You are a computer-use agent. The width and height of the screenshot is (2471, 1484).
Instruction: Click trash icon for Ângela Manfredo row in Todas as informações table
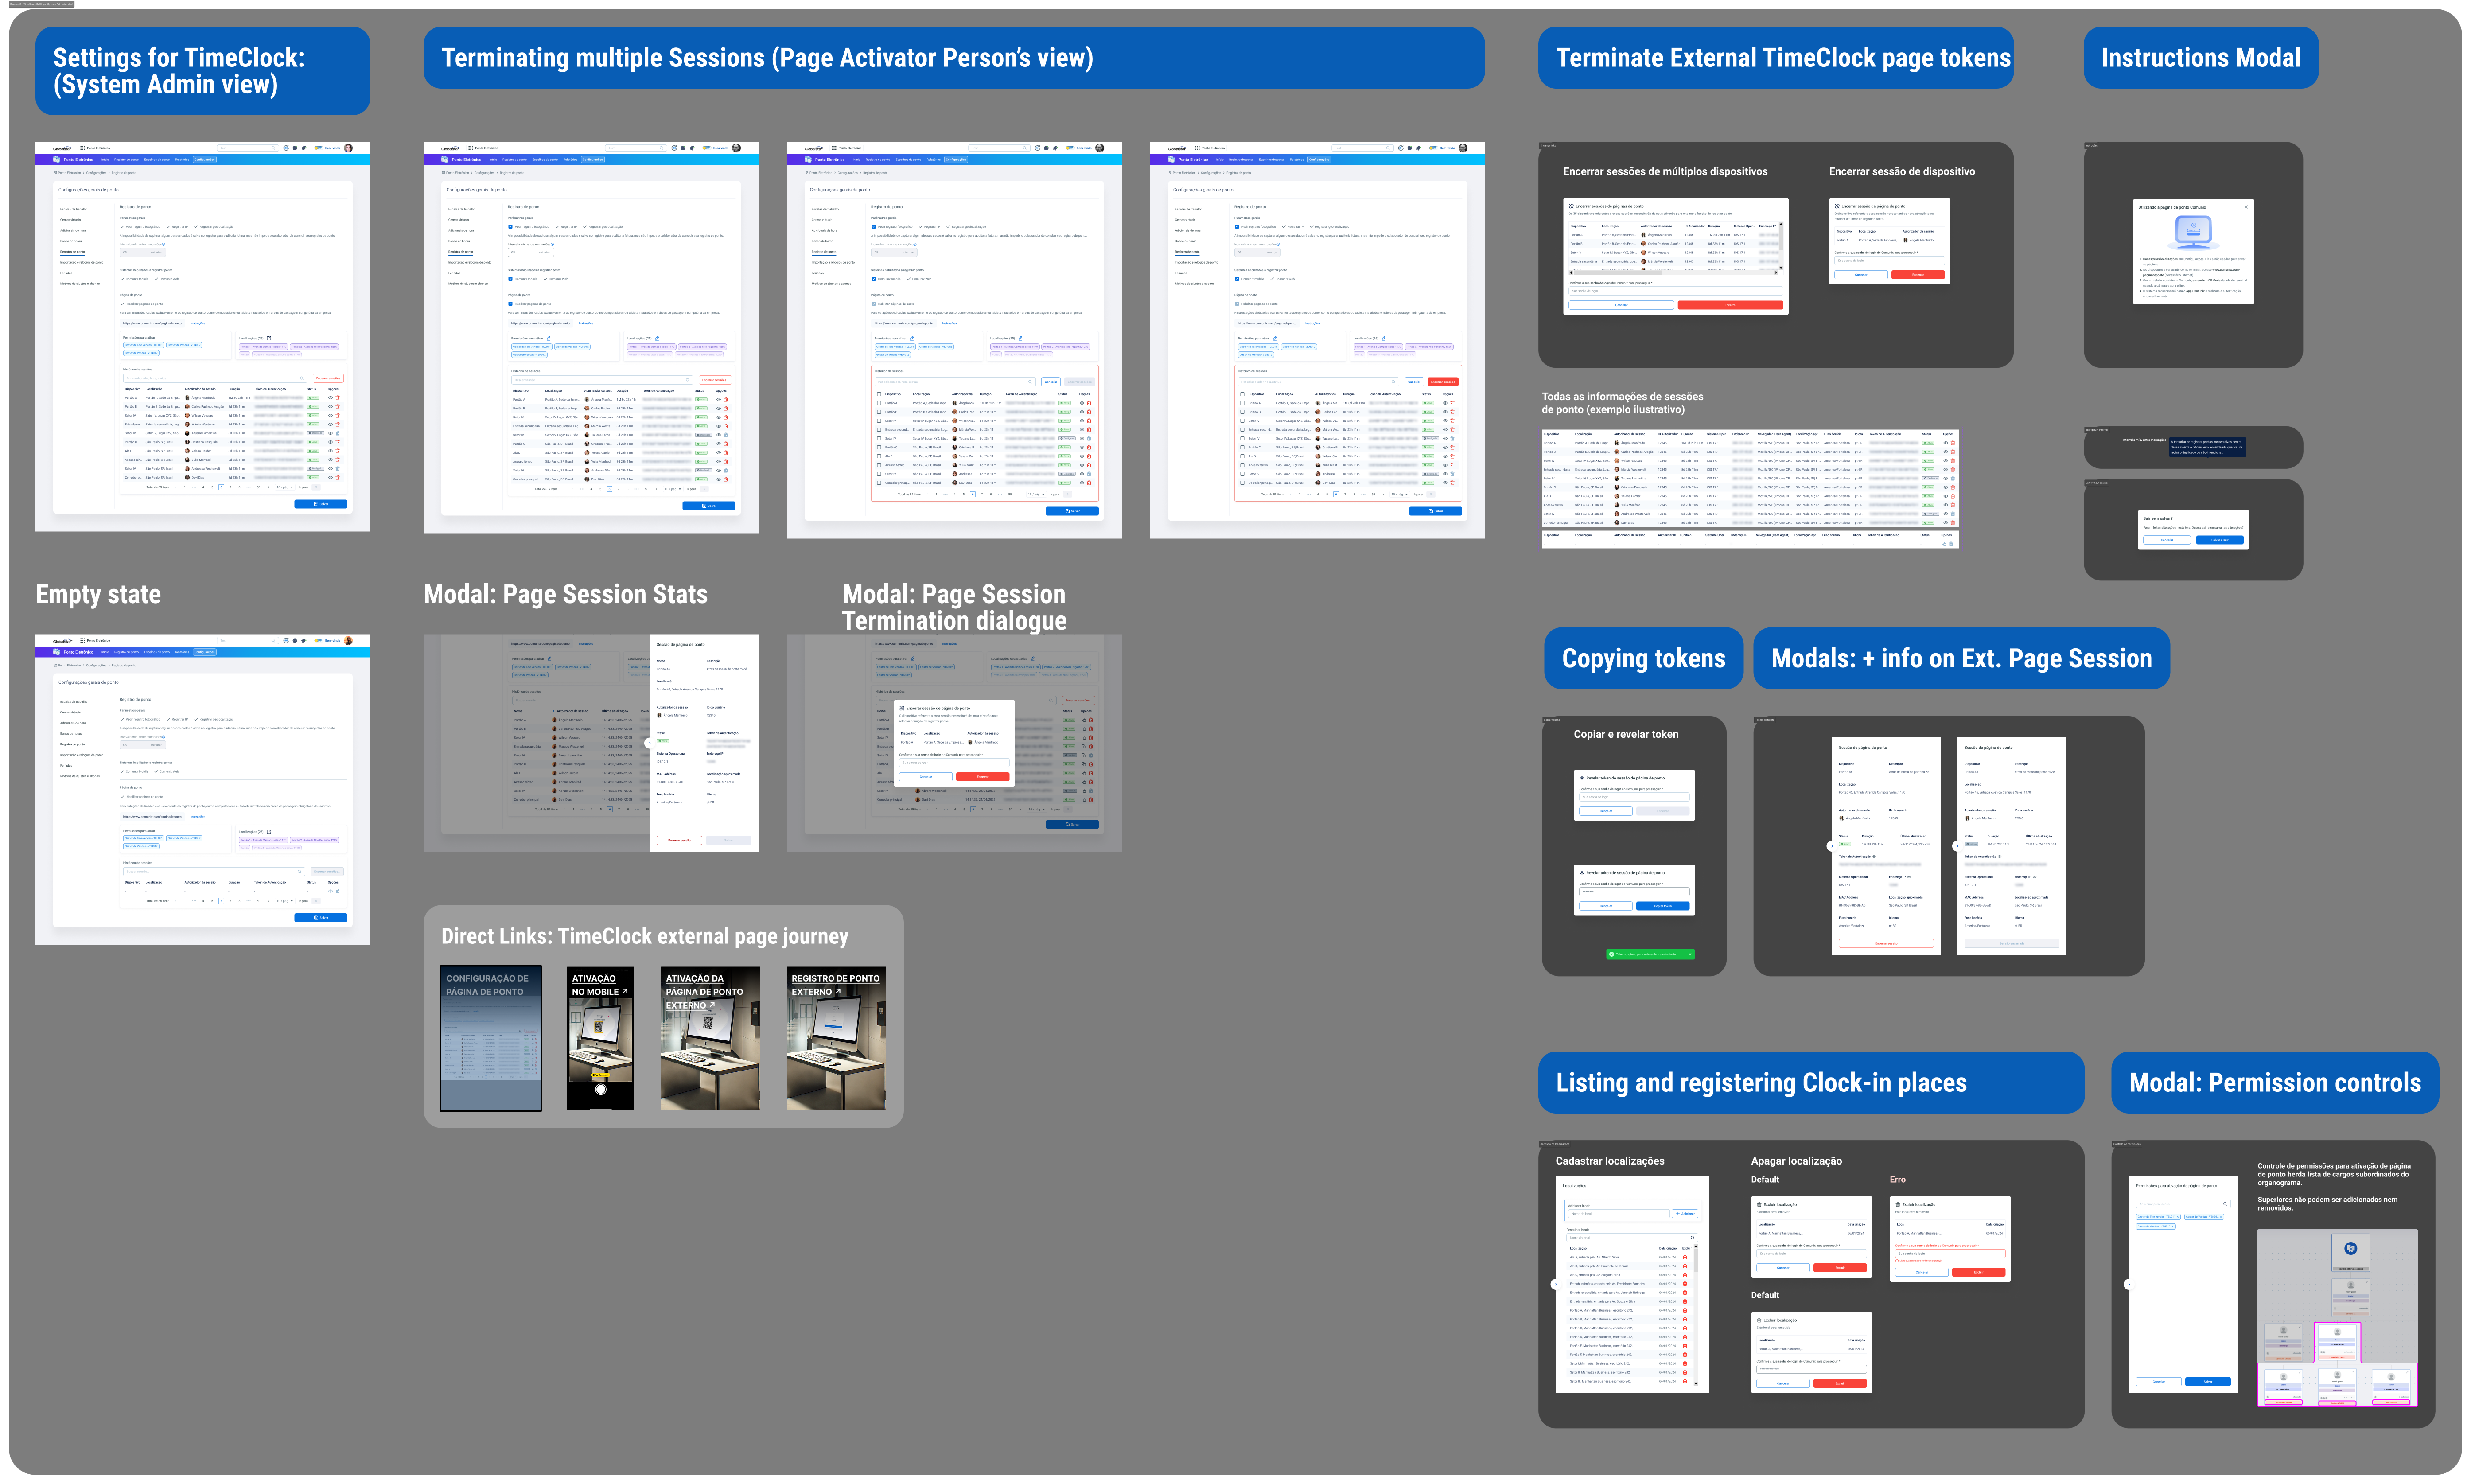coord(1953,443)
